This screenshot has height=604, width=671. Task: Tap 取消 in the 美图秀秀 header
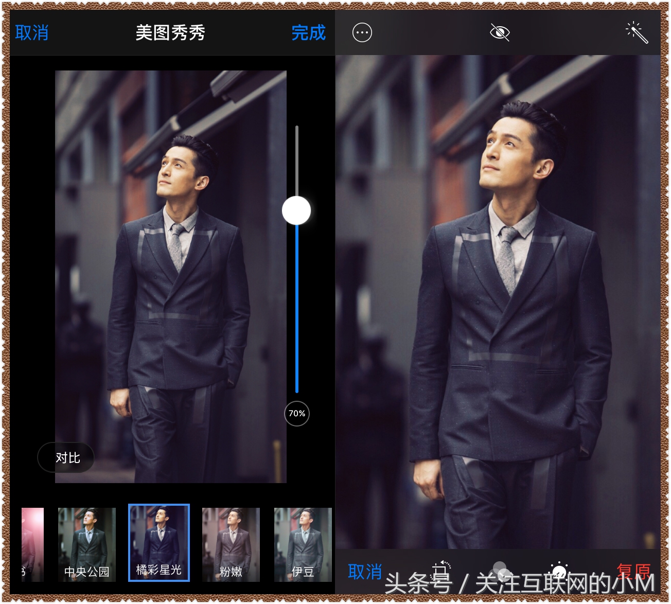click(x=32, y=33)
